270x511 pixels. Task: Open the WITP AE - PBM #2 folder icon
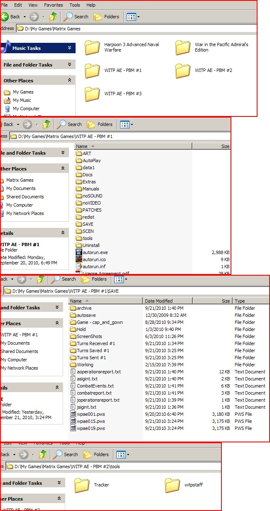[x=182, y=71]
